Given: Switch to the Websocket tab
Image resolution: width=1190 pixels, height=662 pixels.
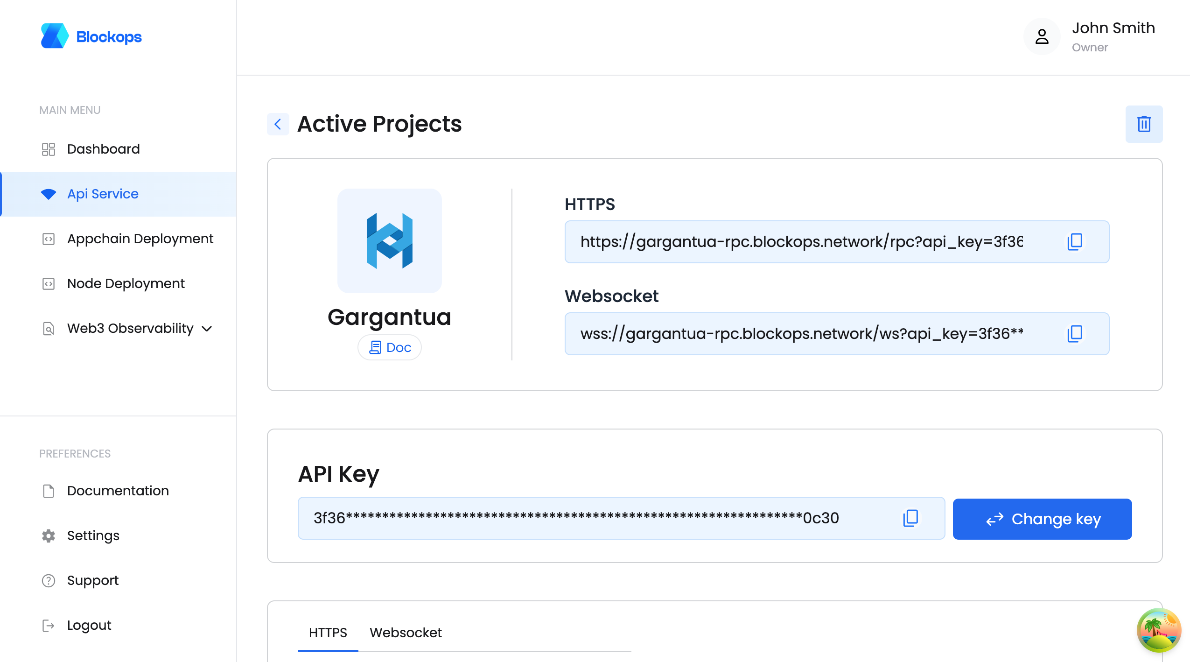Looking at the screenshot, I should [x=405, y=633].
